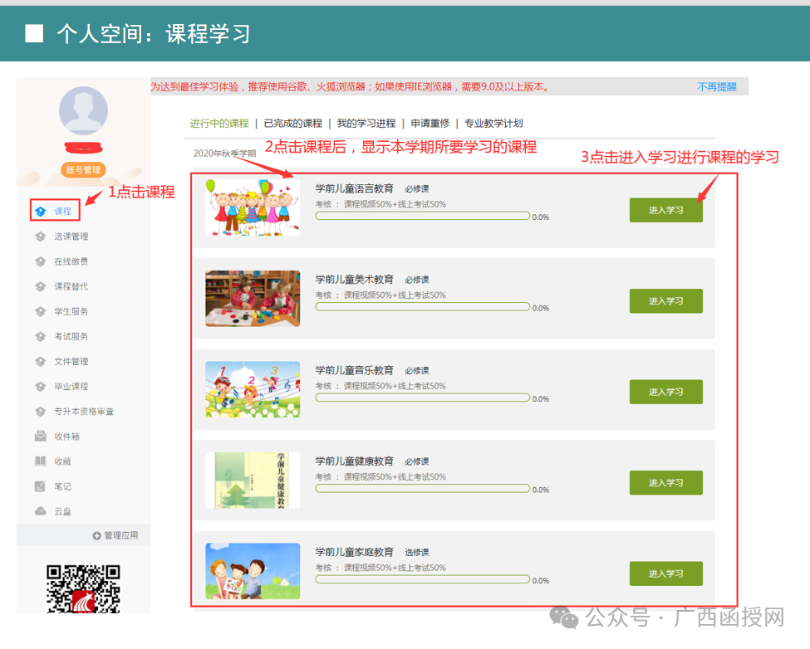Click the 学生服务 sidebar icon
Viewport: 810px width, 649px height.
click(x=41, y=311)
